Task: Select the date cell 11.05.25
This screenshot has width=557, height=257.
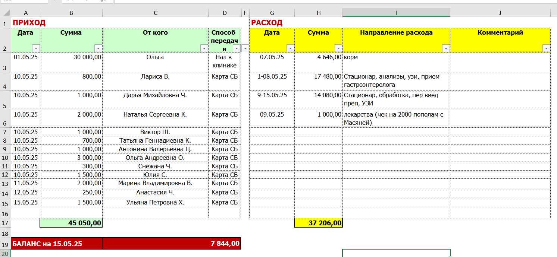Action: click(26, 183)
